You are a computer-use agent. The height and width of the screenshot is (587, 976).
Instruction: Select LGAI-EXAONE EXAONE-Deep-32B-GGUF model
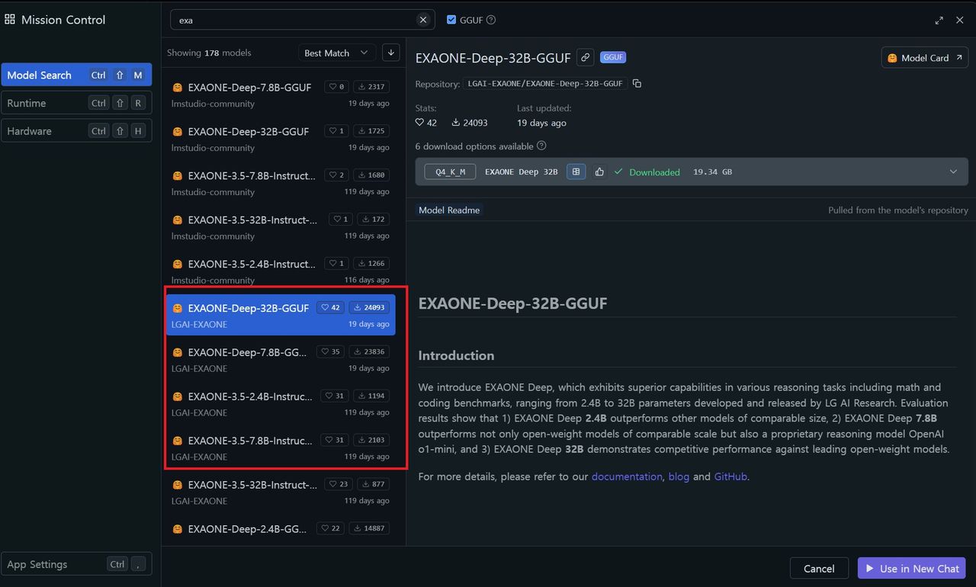point(281,315)
